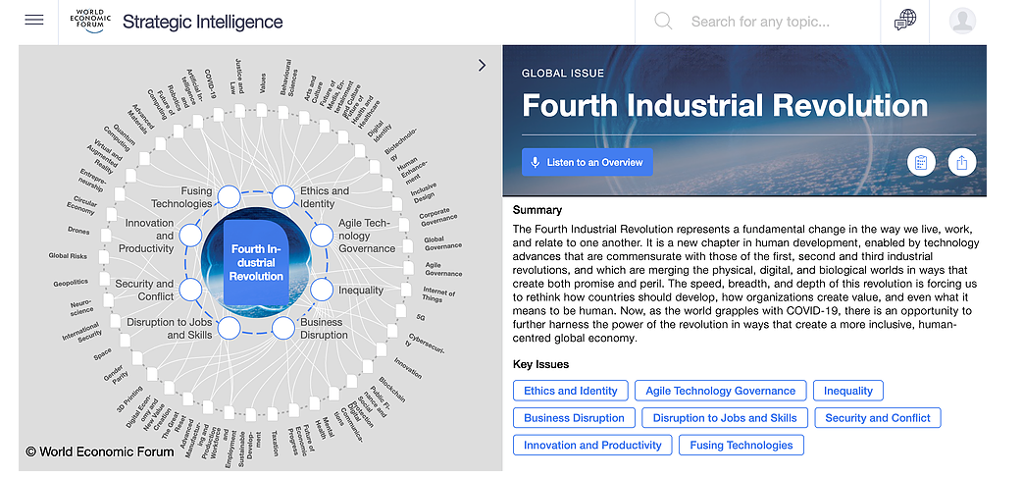Select Agile Technology Governance key issue tag
The height and width of the screenshot is (478, 1023).
[x=720, y=392]
